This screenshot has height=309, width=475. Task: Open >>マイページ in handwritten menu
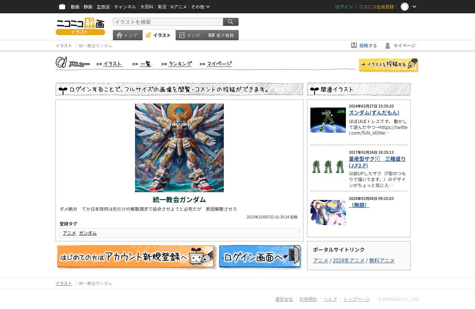tap(216, 64)
